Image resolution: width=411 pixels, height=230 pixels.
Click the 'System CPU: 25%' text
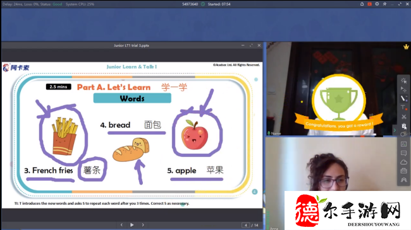pyautogui.click(x=80, y=4)
